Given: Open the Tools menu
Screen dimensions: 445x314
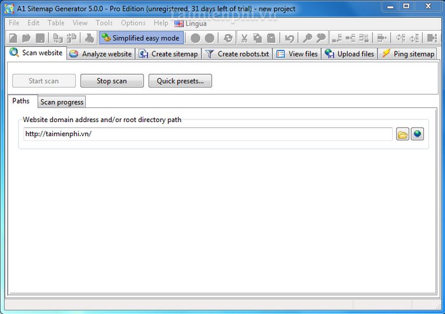Looking at the screenshot, I should [x=104, y=23].
